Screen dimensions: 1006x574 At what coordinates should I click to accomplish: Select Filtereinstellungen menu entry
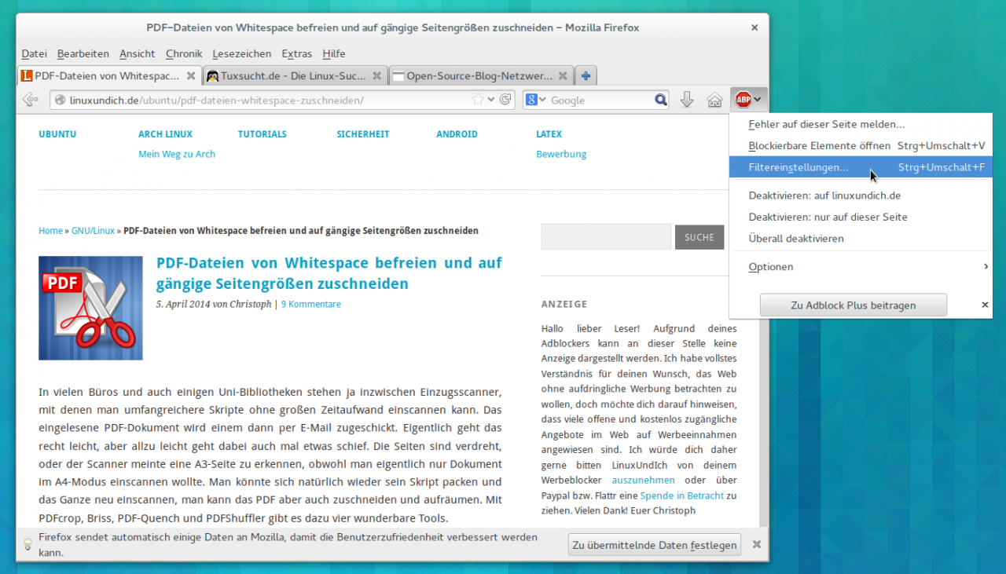[861, 167]
